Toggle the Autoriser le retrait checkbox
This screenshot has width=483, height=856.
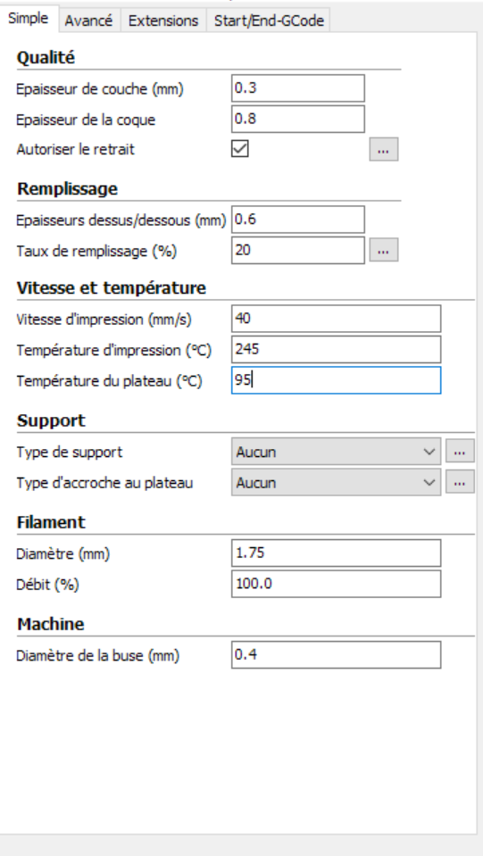(x=240, y=149)
